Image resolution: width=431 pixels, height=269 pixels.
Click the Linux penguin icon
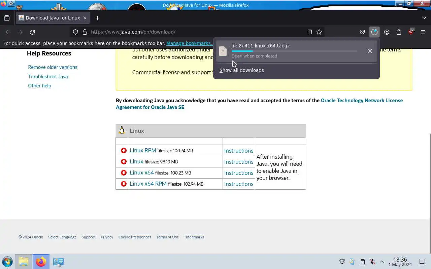(x=122, y=130)
